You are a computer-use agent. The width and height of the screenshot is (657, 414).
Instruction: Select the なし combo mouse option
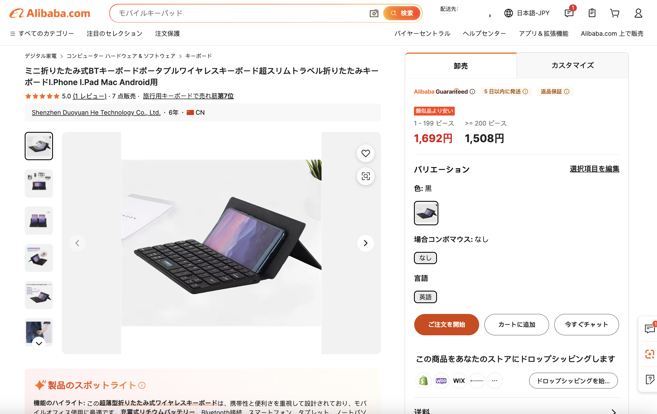tap(425, 258)
